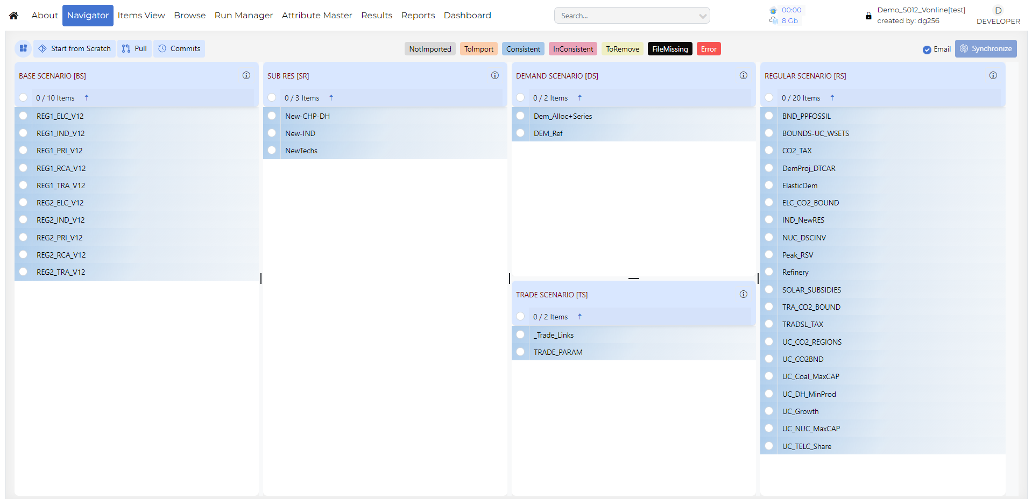Click the Pull button

[135, 48]
